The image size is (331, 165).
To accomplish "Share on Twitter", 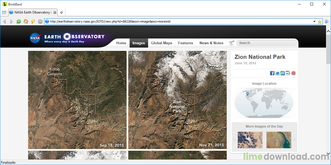I will coord(277,73).
